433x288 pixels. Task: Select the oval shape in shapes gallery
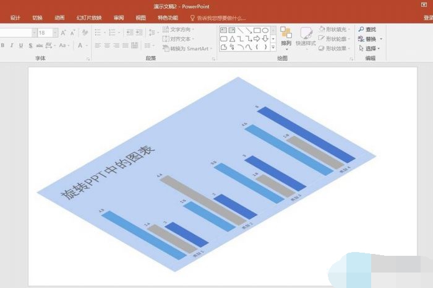(x=265, y=30)
